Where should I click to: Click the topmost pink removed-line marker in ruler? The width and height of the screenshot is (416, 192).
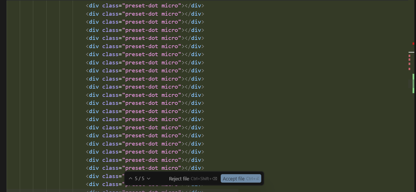click(x=409, y=56)
